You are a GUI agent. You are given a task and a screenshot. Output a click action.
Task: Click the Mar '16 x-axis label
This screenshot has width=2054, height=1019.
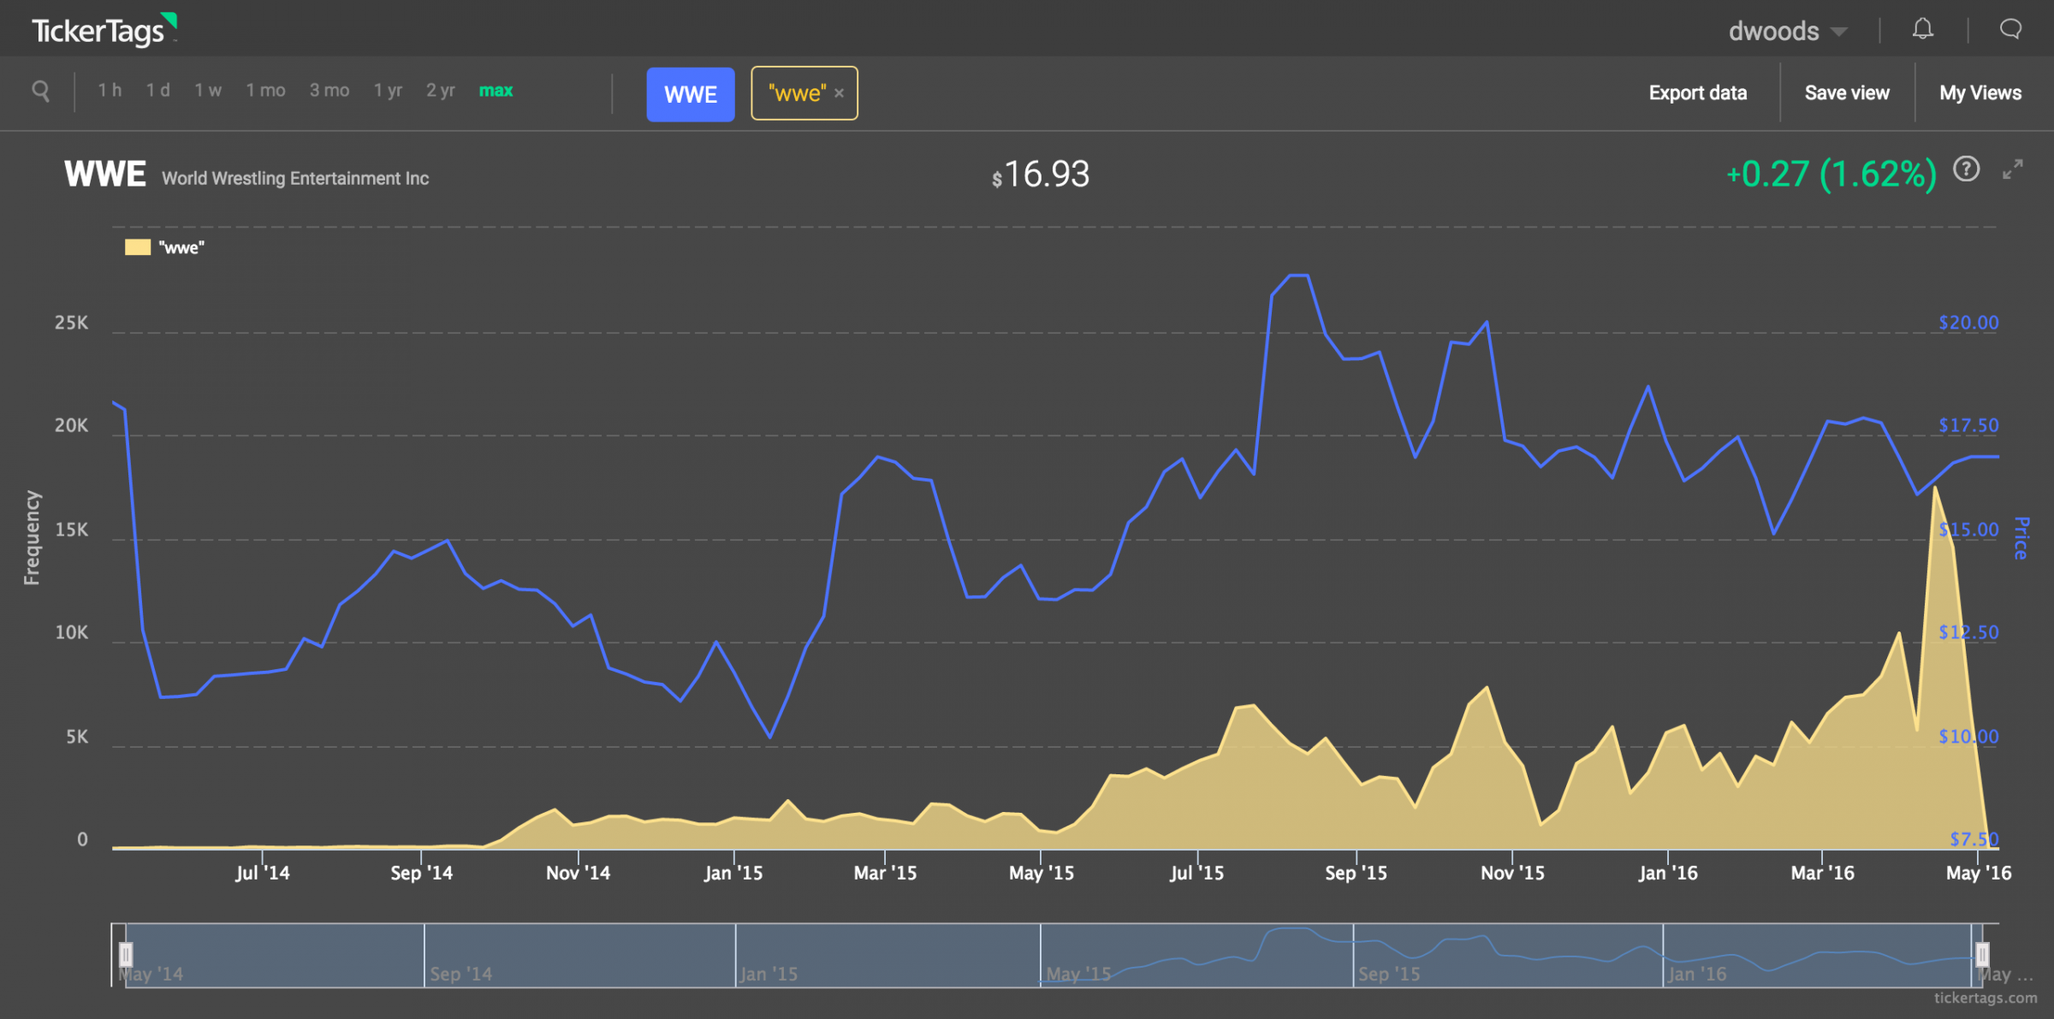click(1822, 873)
